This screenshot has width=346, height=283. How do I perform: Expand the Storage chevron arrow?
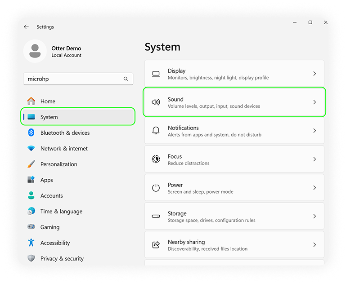click(x=315, y=216)
